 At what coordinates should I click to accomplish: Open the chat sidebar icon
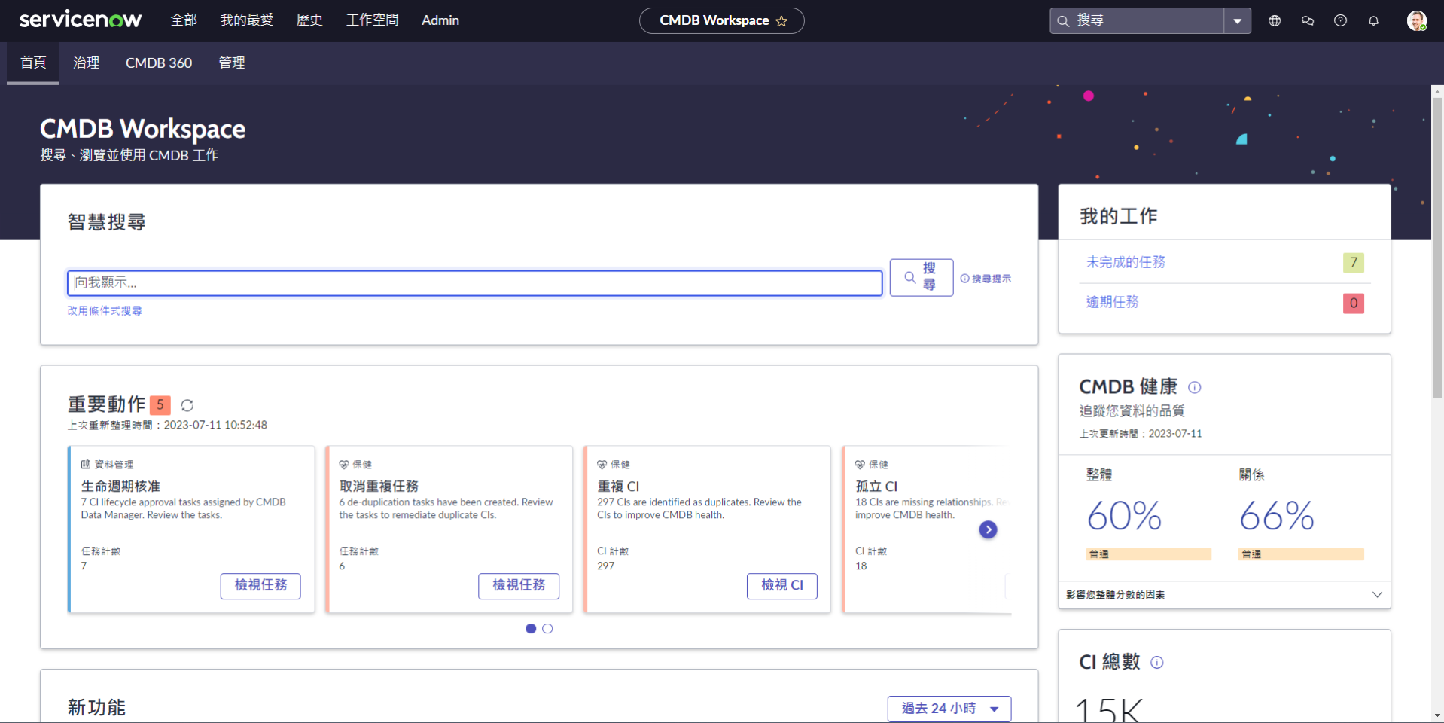coord(1308,21)
